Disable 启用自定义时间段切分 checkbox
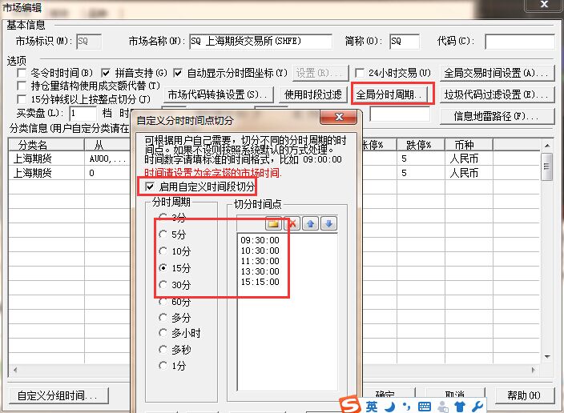The image size is (564, 413). click(x=151, y=186)
